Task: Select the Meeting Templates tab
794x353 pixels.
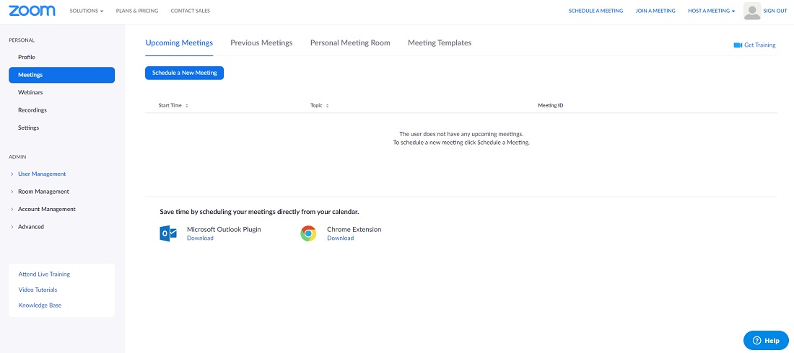Action: pyautogui.click(x=440, y=43)
